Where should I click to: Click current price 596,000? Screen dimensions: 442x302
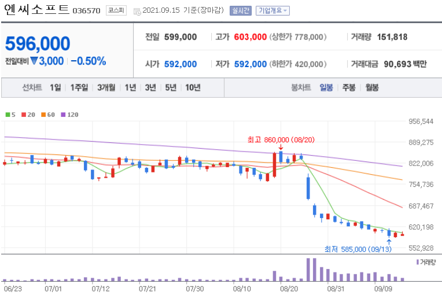point(38,44)
